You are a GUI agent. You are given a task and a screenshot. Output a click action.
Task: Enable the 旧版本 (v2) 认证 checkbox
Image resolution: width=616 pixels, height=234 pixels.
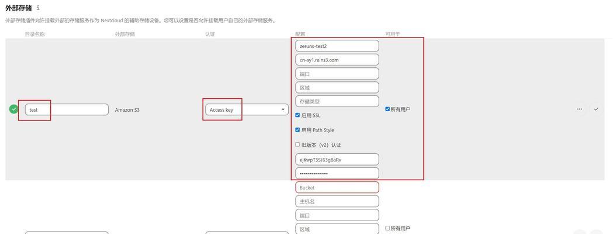coord(297,144)
